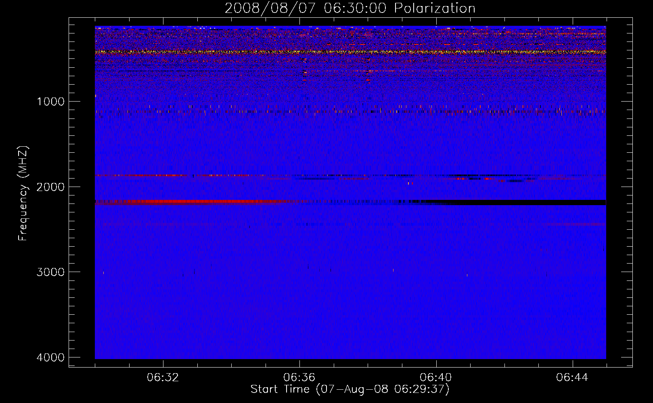The width and height of the screenshot is (653, 403).
Task: Click the plot title "2008/08/07 06:30:00 Polarization"
Action: (350, 8)
